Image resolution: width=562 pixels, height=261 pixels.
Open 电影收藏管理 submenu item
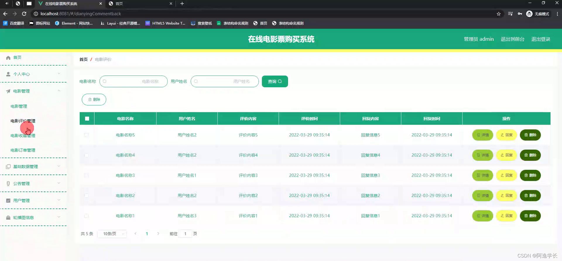pyautogui.click(x=23, y=136)
